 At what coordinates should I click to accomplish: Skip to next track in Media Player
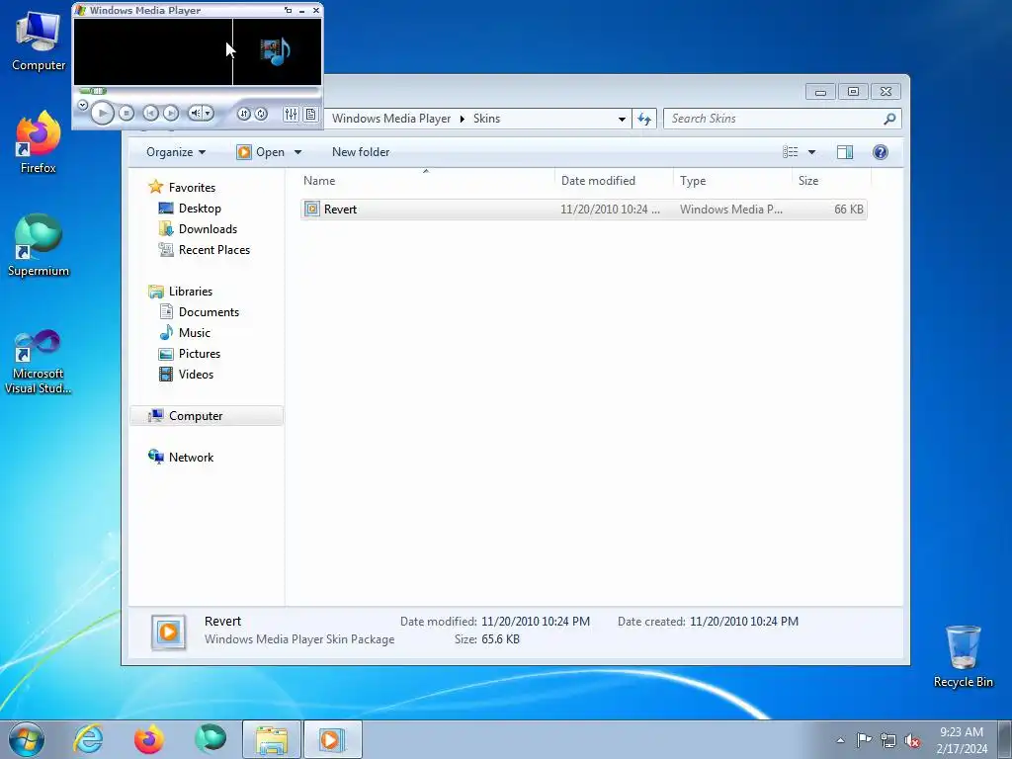pos(170,113)
